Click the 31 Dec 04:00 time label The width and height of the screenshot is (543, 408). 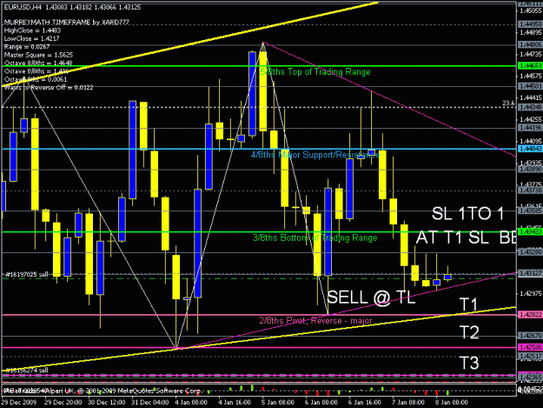[150, 403]
